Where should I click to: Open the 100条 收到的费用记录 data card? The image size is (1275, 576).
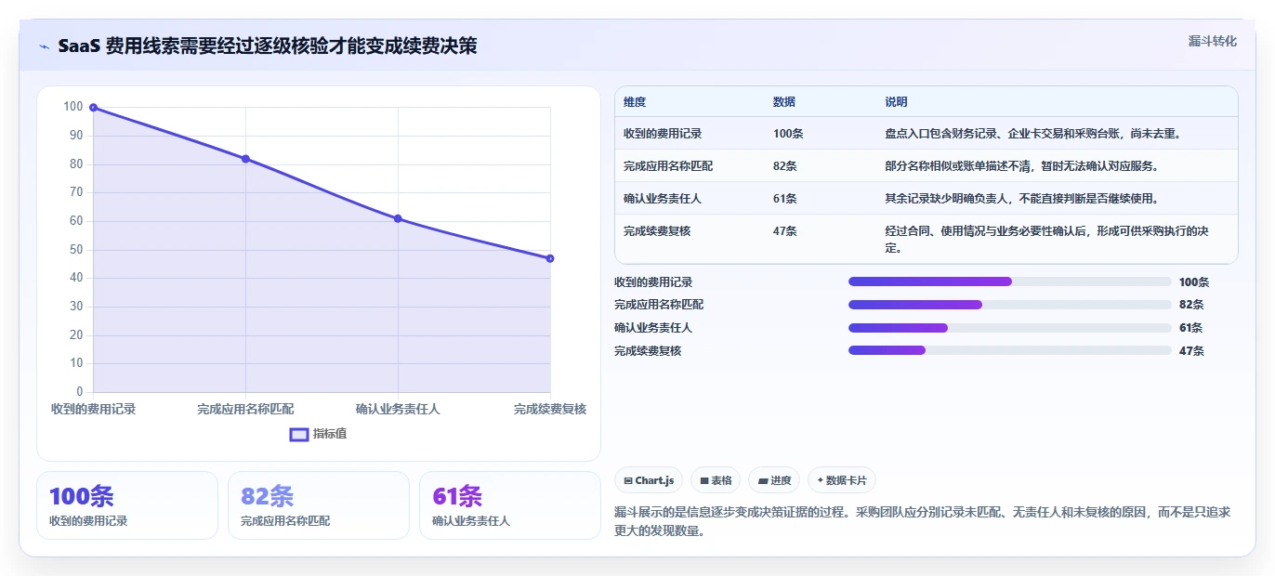[127, 505]
